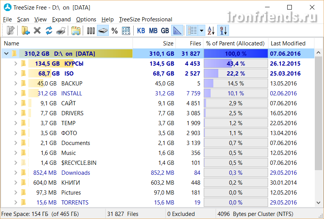Toggle percent display mode in toolbar
The height and width of the screenshot is (219, 324).
tap(115, 31)
